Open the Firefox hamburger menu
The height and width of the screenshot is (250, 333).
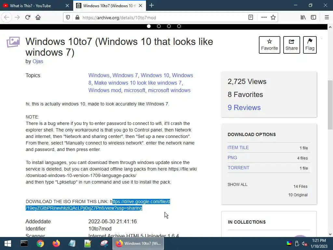click(327, 18)
